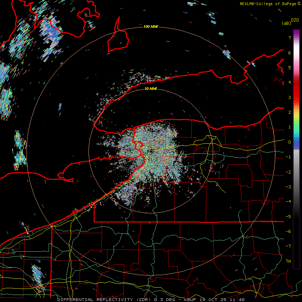Image resolution: width=302 pixels, height=302 pixels.
Task: Click the -3 value on the color scale
Action: point(288,187)
